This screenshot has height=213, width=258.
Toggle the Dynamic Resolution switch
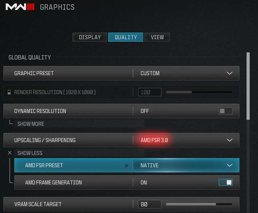click(225, 111)
